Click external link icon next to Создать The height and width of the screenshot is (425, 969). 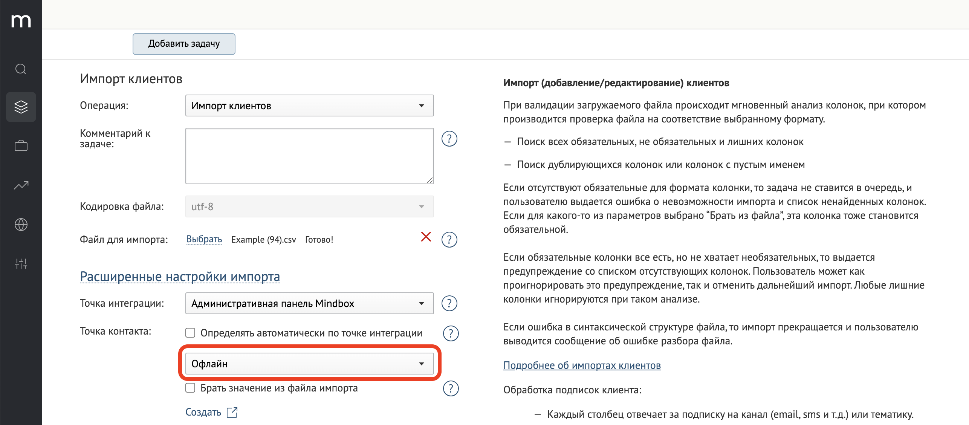point(232,412)
